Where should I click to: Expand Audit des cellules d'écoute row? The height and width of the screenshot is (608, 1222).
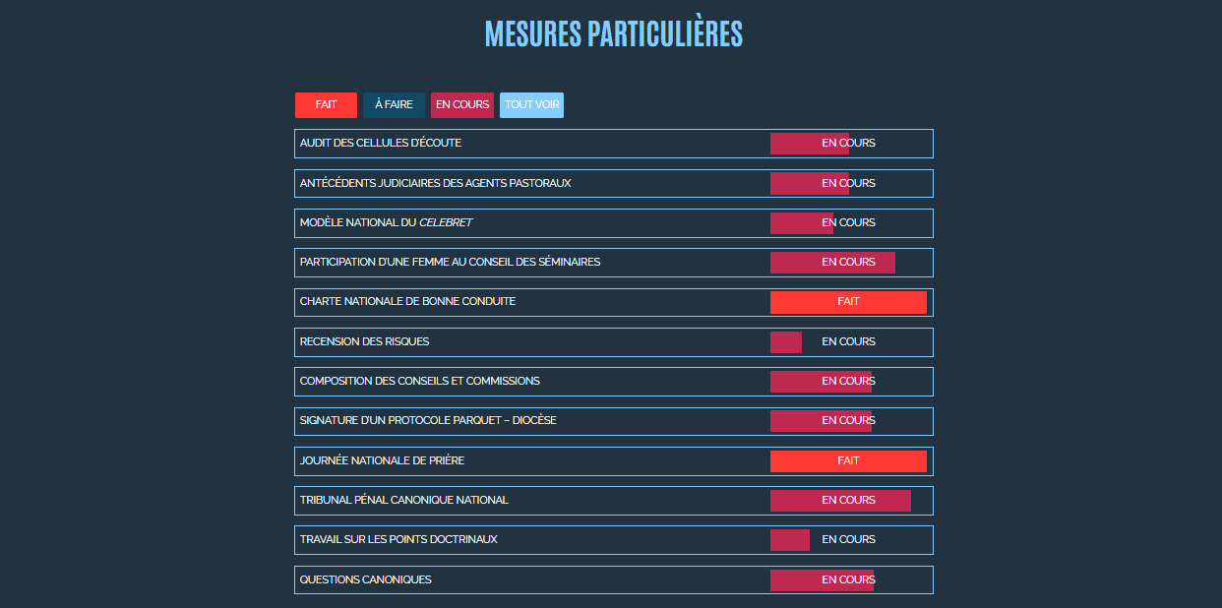[x=381, y=144]
